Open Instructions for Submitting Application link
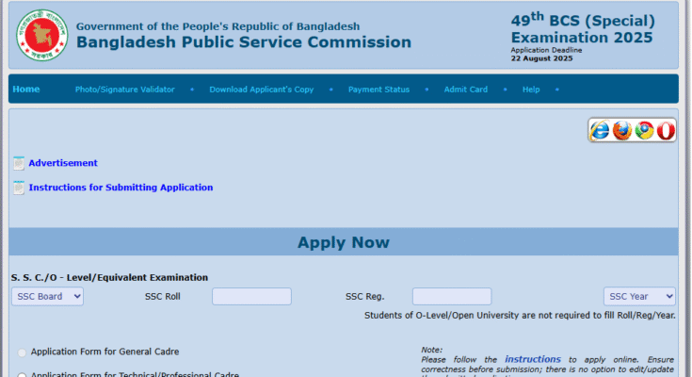Image resolution: width=692 pixels, height=377 pixels. (121, 188)
